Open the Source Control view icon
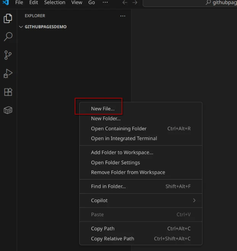The width and height of the screenshot is (237, 251). 8,55
